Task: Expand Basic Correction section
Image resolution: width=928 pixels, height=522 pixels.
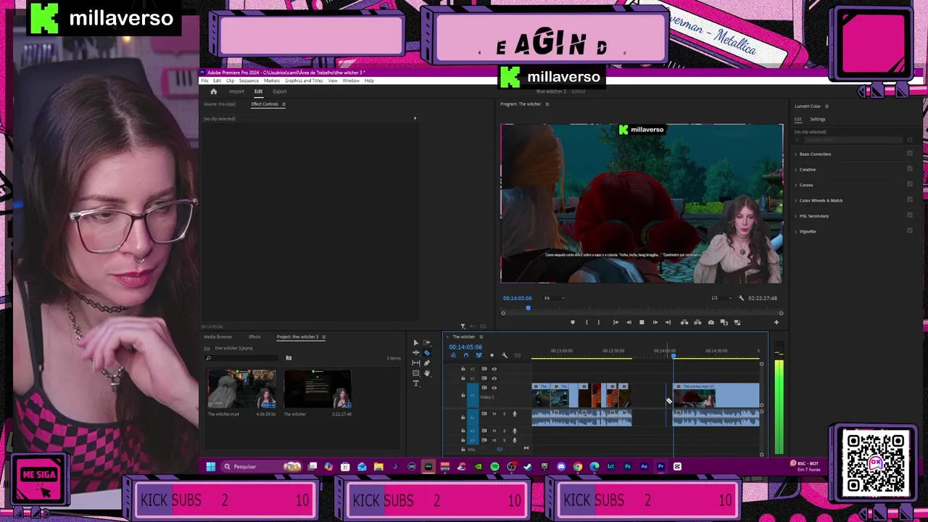Action: coord(796,154)
